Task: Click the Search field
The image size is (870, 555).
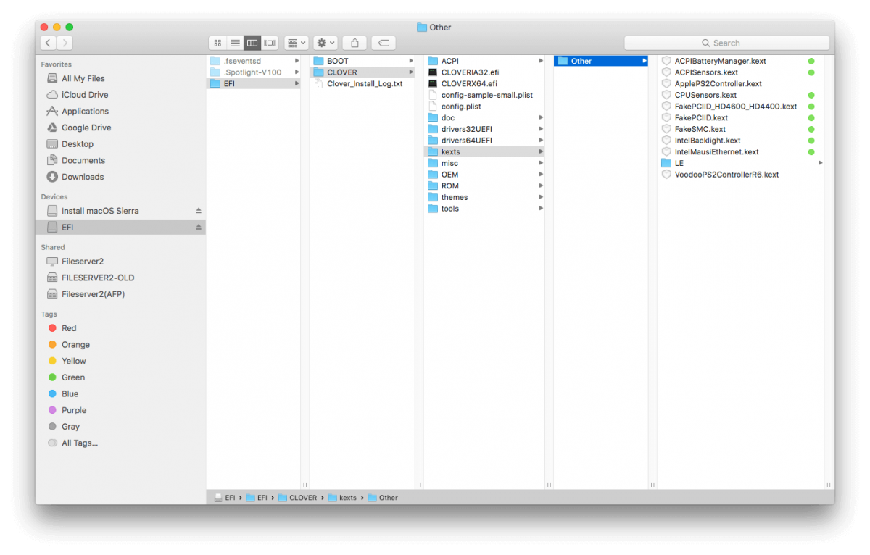Action: point(726,43)
